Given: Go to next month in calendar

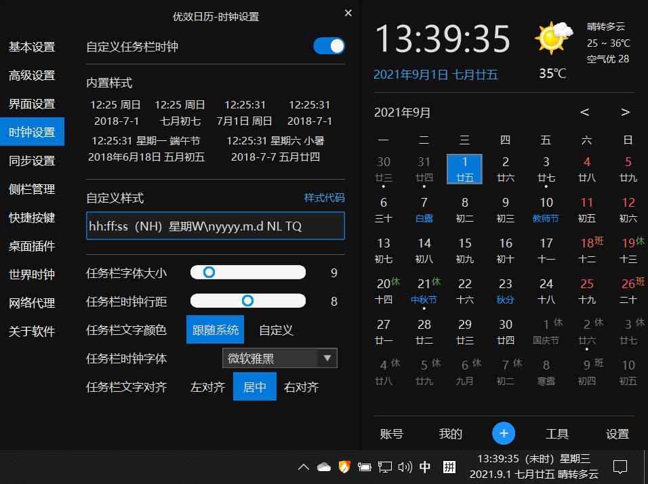Looking at the screenshot, I should pos(625,112).
